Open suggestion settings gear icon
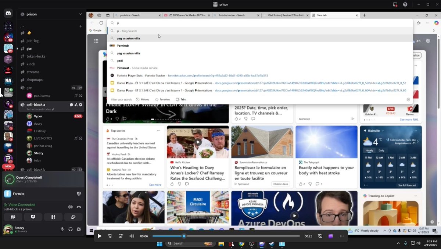 (x=408, y=99)
